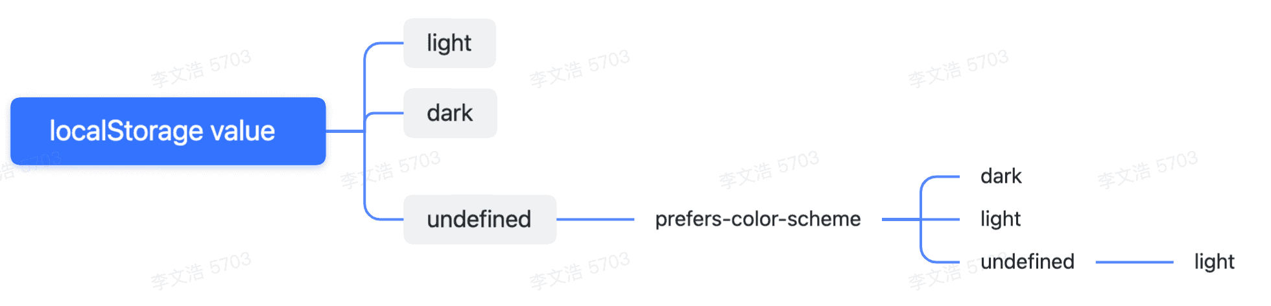This screenshot has height=306, width=1271.
Task: Click connector entering the gray dark box
Action: [386, 113]
